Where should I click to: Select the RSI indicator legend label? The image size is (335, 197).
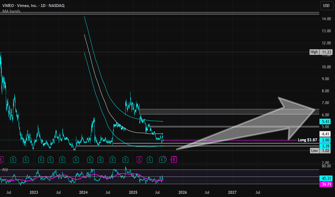click(5, 170)
